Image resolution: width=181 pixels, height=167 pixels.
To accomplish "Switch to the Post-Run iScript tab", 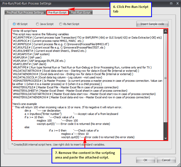I will pos(81,13).
